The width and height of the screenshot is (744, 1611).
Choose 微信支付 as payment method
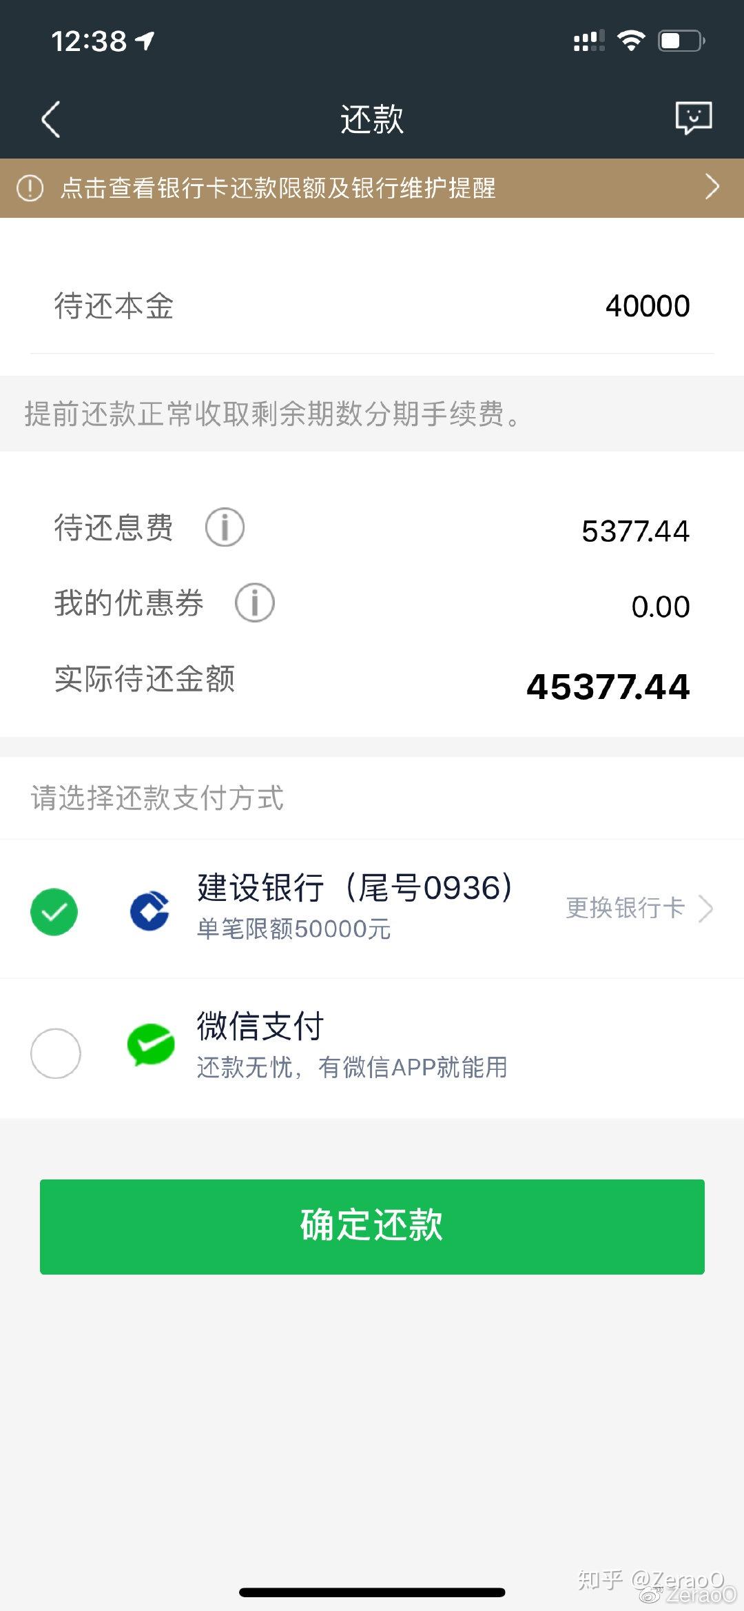(260, 1026)
